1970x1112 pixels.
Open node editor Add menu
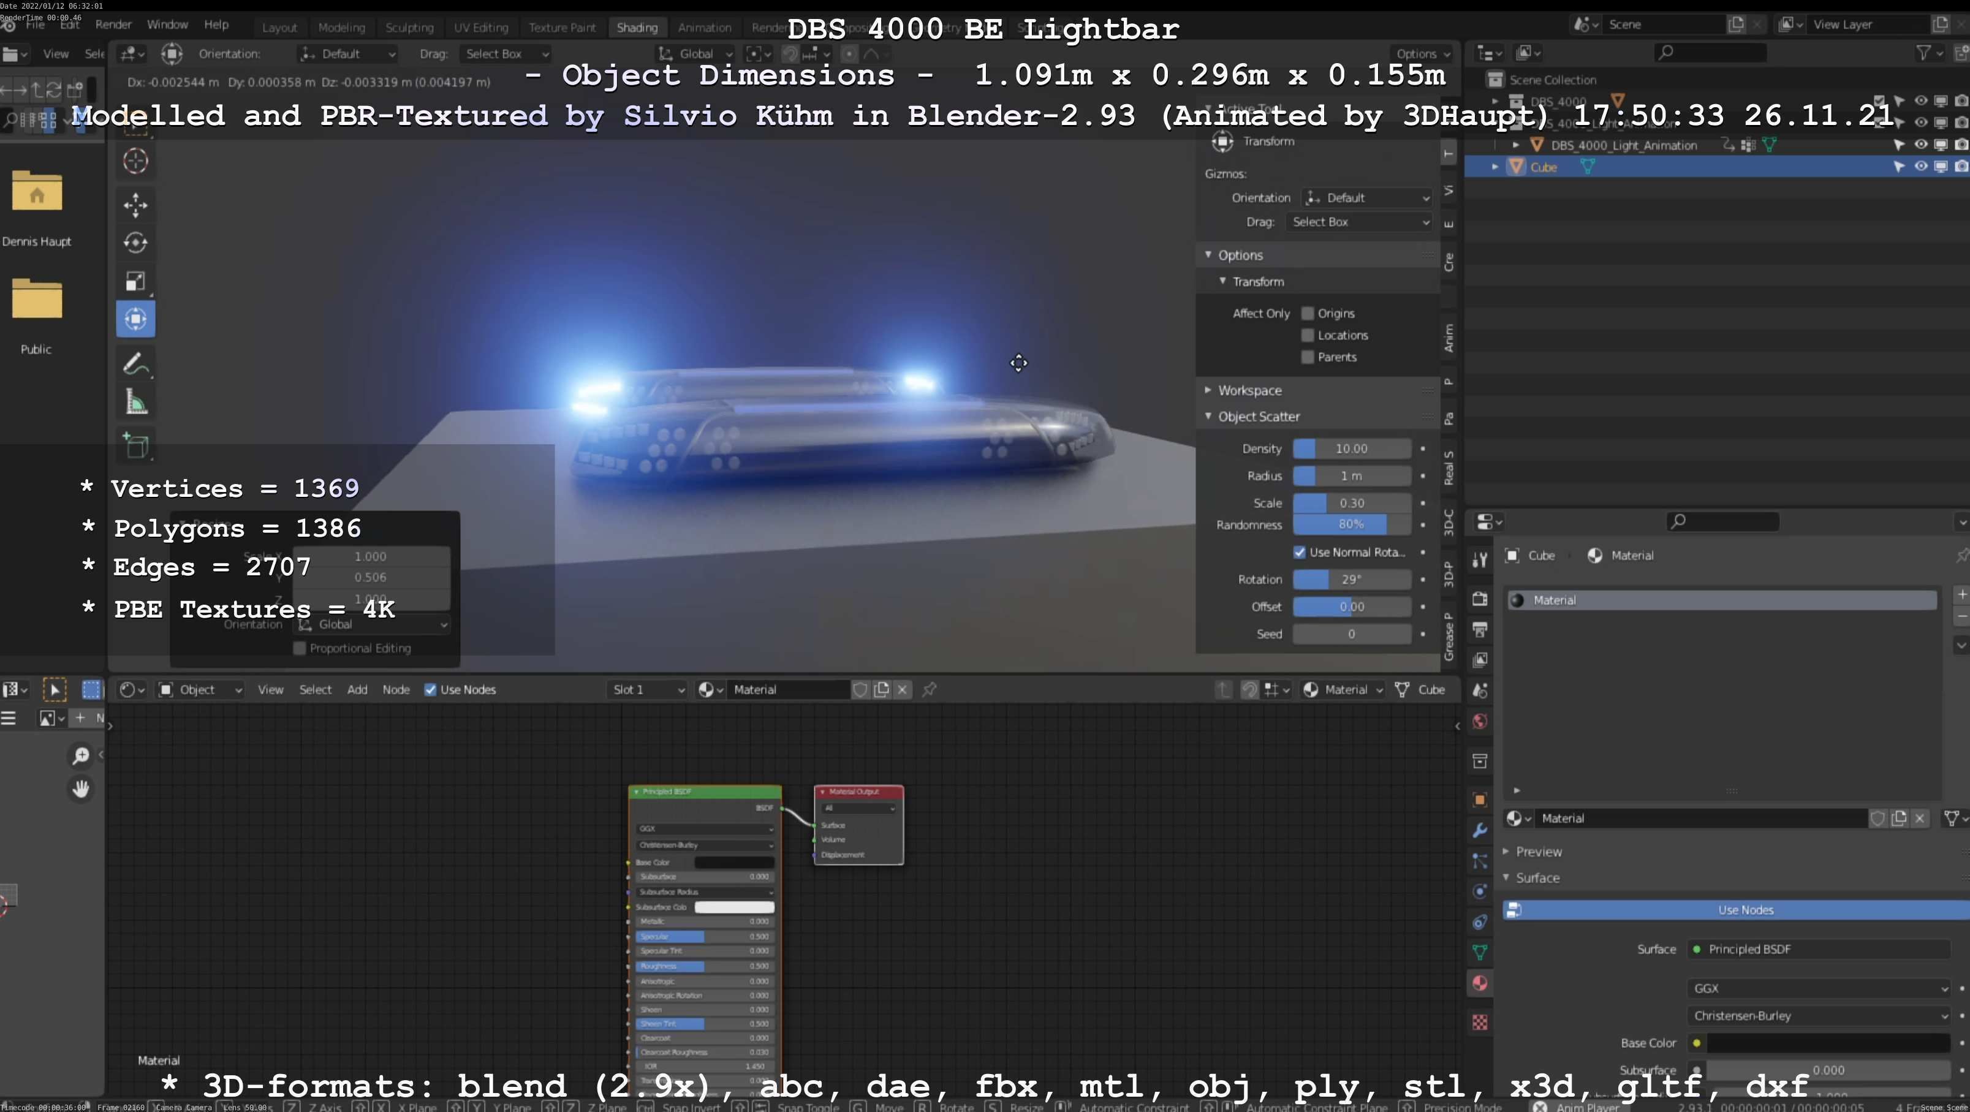[357, 690]
